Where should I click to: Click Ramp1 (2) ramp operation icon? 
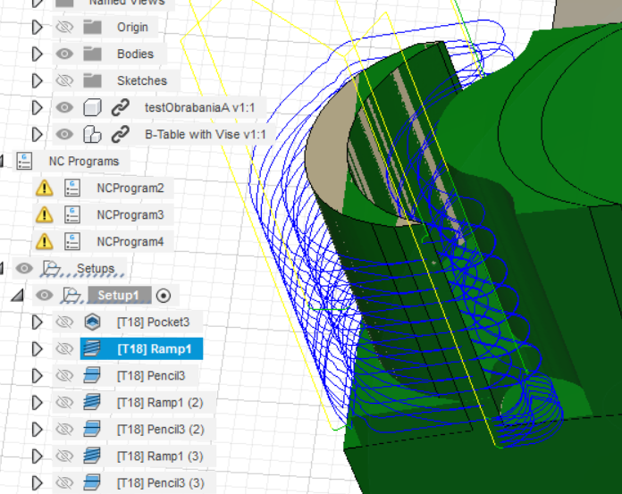[92, 402]
